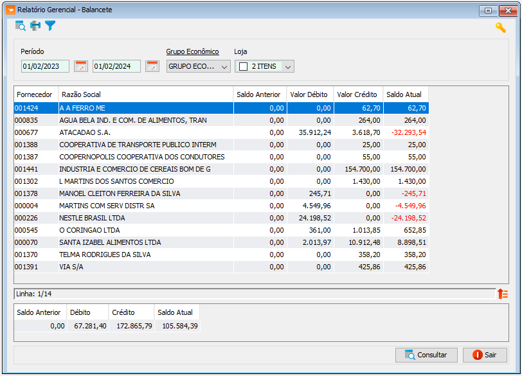
Task: Select INDUSTRIA E COMERCIO DE CEREAIS row
Action: pyautogui.click(x=221, y=170)
